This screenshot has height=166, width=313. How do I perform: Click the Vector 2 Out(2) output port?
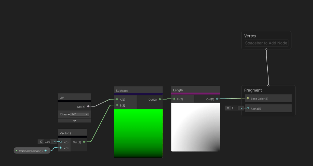click(x=84, y=142)
